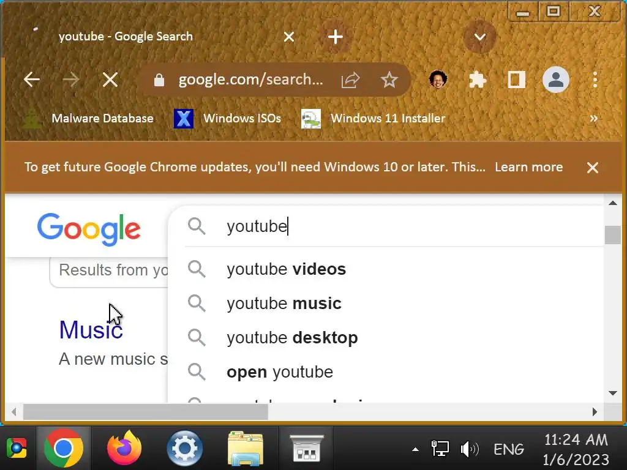Open the Music search result link
627x470 pixels.
[91, 330]
